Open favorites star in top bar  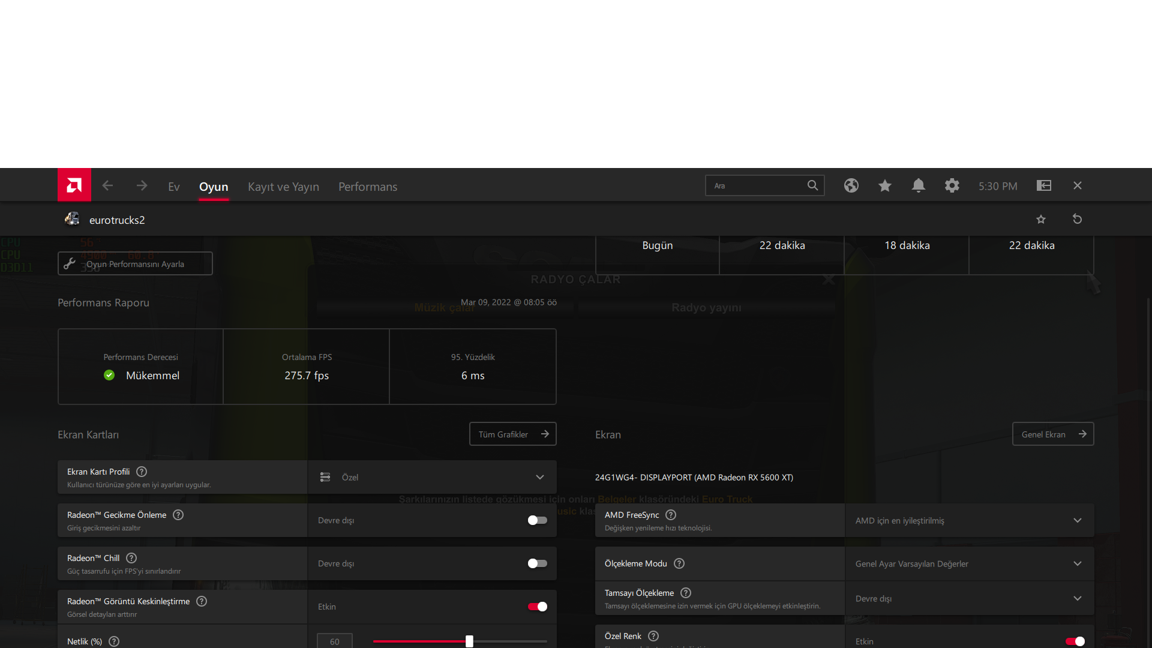click(884, 186)
